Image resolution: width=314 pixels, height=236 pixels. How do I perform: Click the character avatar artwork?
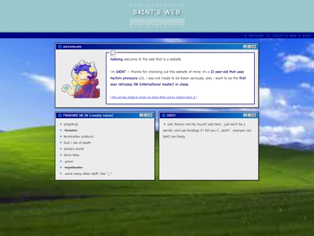81,79
